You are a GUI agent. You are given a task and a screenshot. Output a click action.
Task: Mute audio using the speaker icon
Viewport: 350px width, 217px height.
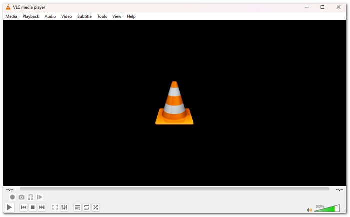coord(309,210)
